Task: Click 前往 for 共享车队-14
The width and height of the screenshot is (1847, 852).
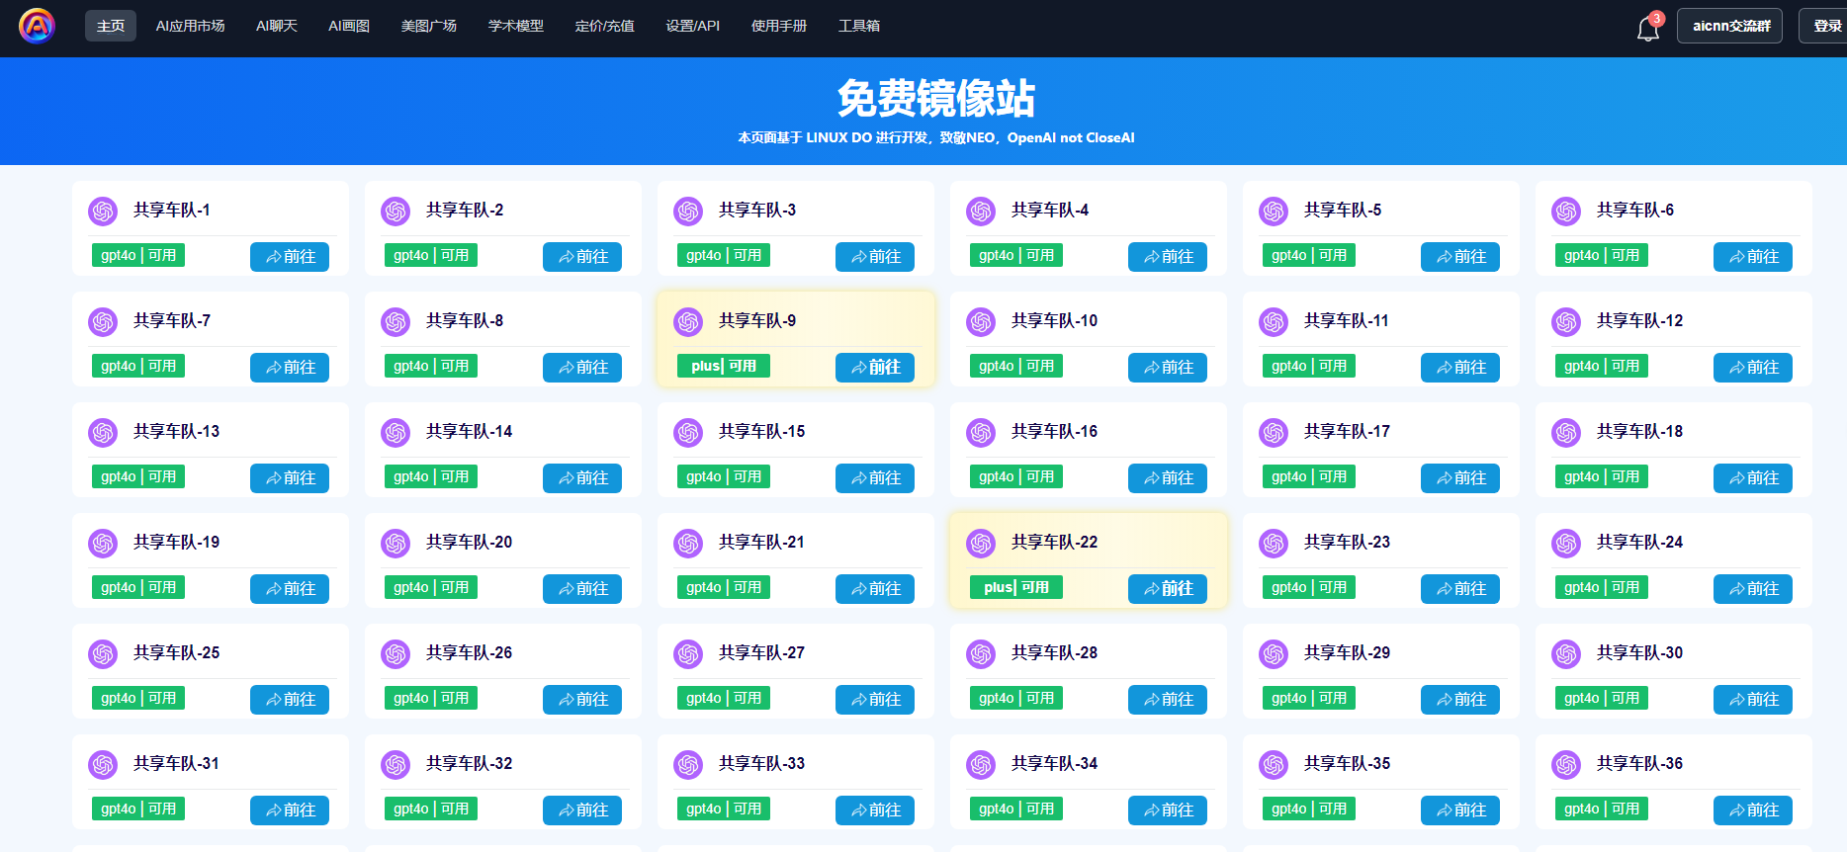Action: click(x=582, y=478)
